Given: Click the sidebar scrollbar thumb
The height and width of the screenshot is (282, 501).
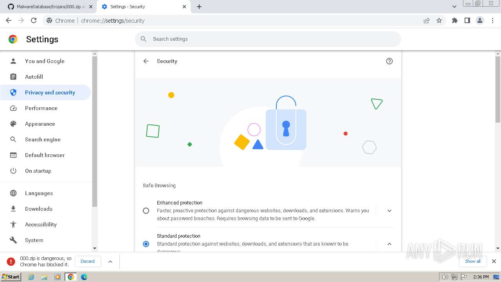Looking at the screenshot, I should pos(94,132).
